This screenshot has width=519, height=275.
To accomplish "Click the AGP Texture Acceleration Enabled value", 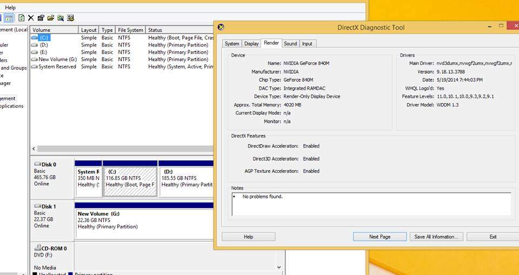I will [311, 171].
